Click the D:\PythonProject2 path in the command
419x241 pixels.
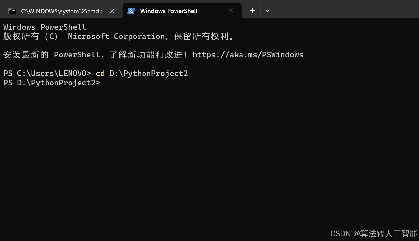148,73
